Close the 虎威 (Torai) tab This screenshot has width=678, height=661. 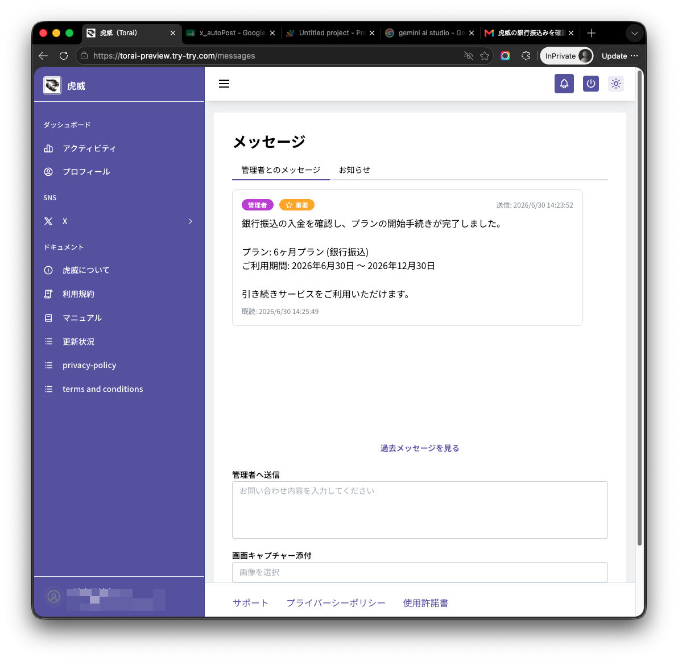coord(172,33)
